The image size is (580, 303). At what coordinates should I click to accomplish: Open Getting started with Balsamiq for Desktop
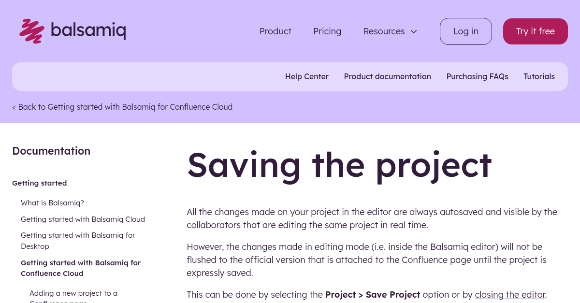coord(78,241)
